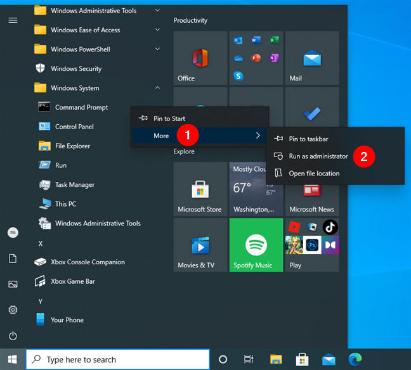
Task: Open Skype icon in Office tile group
Action: coord(238,76)
